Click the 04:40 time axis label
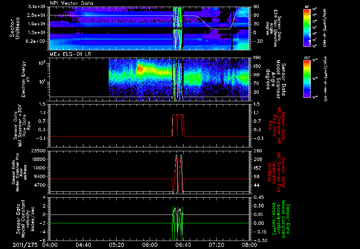Screen dimensions: 360x249 click(83, 245)
